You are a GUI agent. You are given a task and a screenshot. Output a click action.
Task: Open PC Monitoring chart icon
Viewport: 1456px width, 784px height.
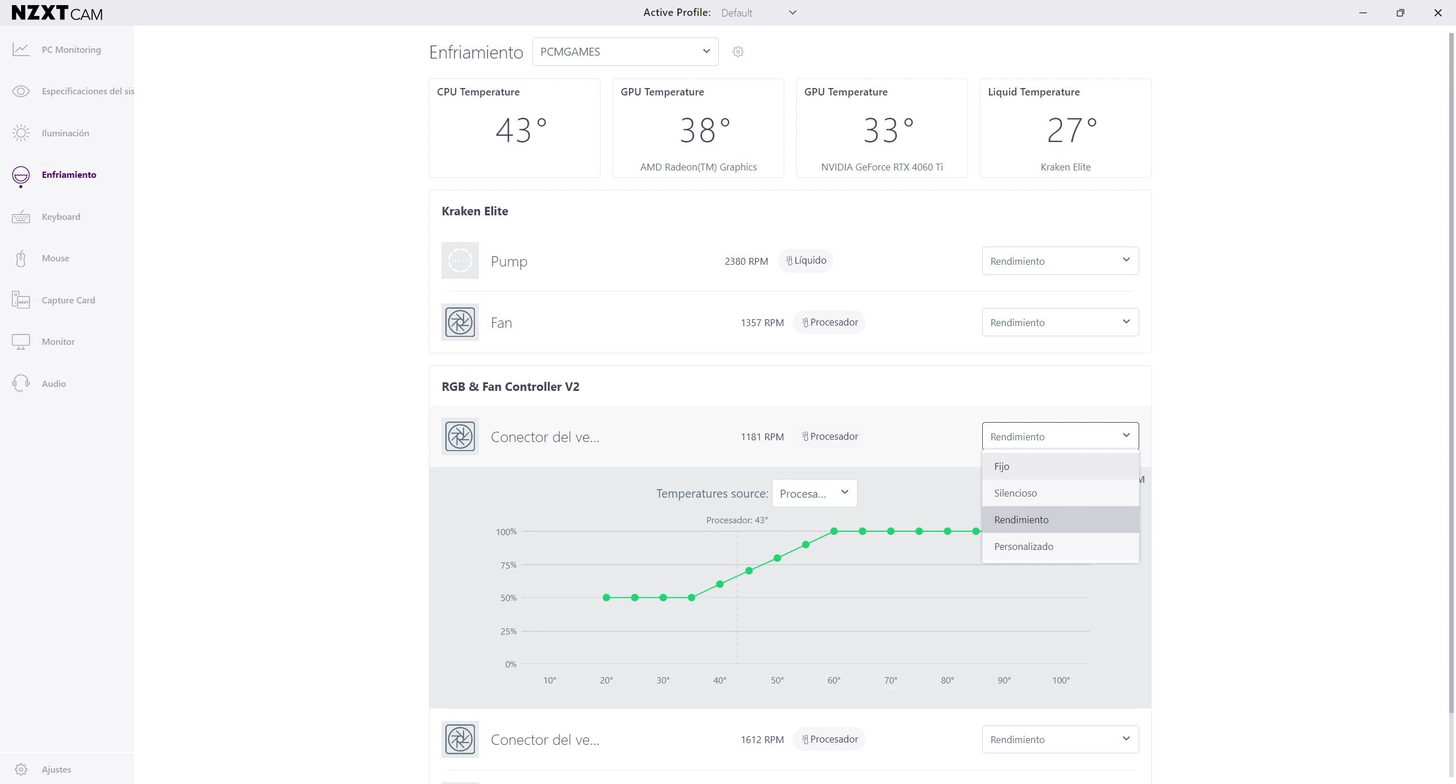(x=21, y=49)
